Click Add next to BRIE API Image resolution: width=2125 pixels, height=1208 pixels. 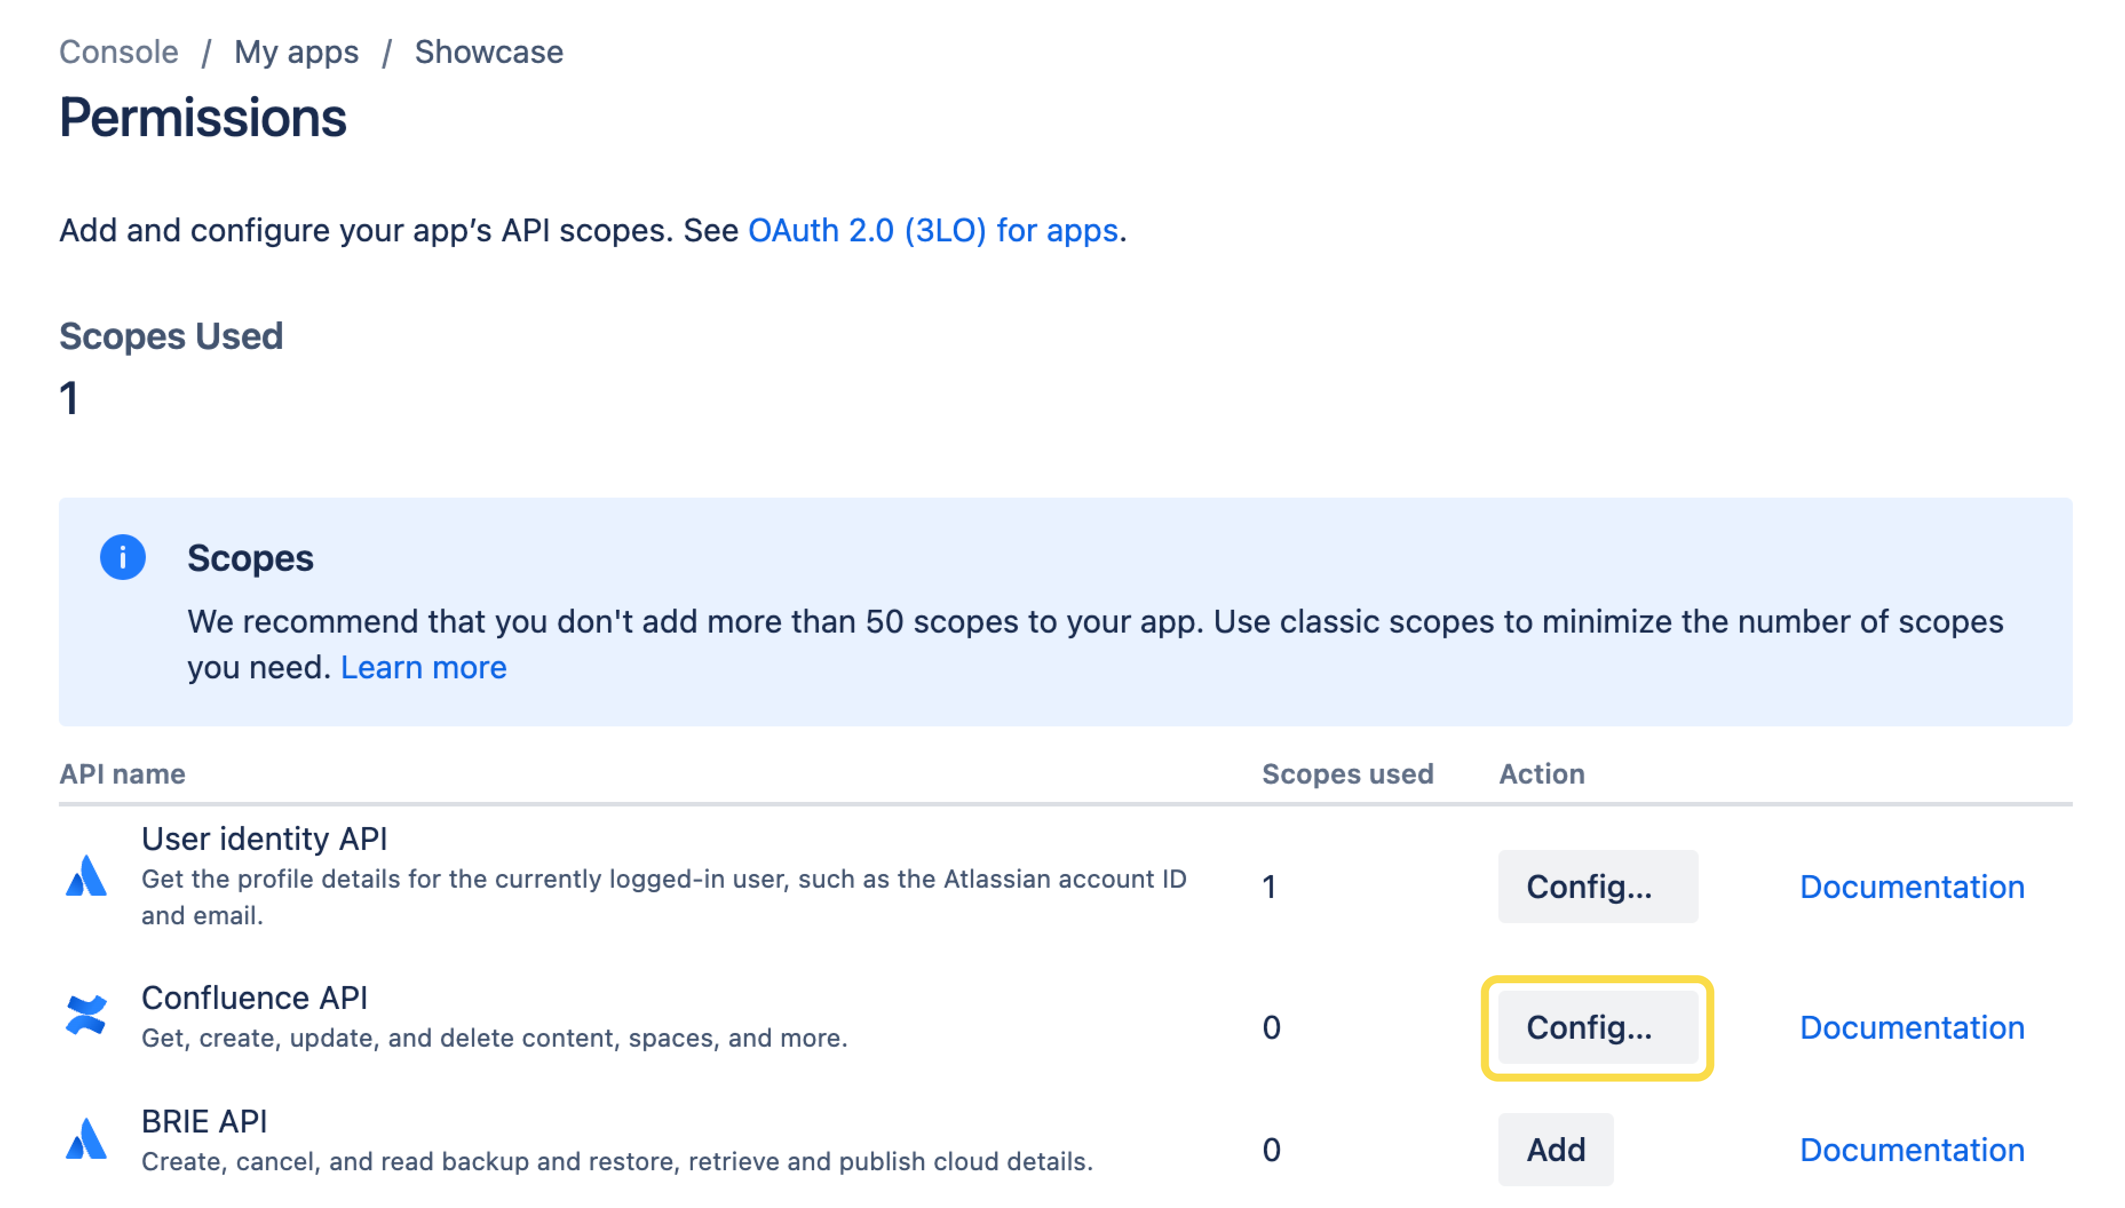click(1555, 1149)
